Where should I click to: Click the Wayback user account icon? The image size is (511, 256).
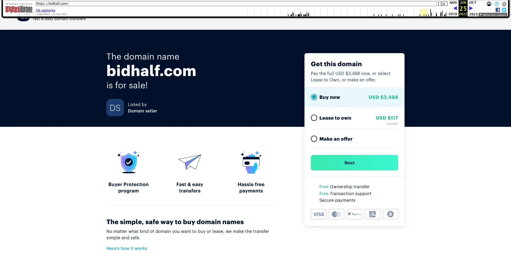point(489,4)
